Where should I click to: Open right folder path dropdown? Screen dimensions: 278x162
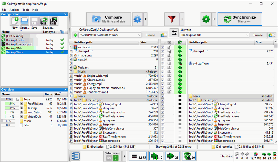(x=247, y=35)
